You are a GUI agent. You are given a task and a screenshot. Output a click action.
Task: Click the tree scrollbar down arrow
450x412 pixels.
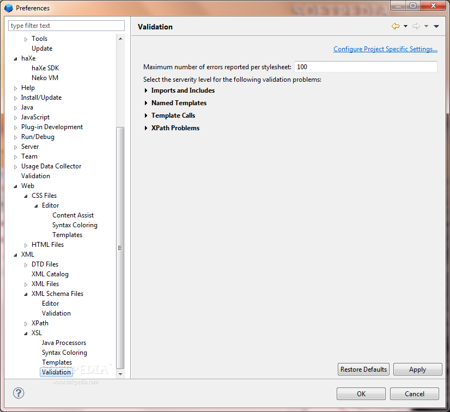pos(120,374)
